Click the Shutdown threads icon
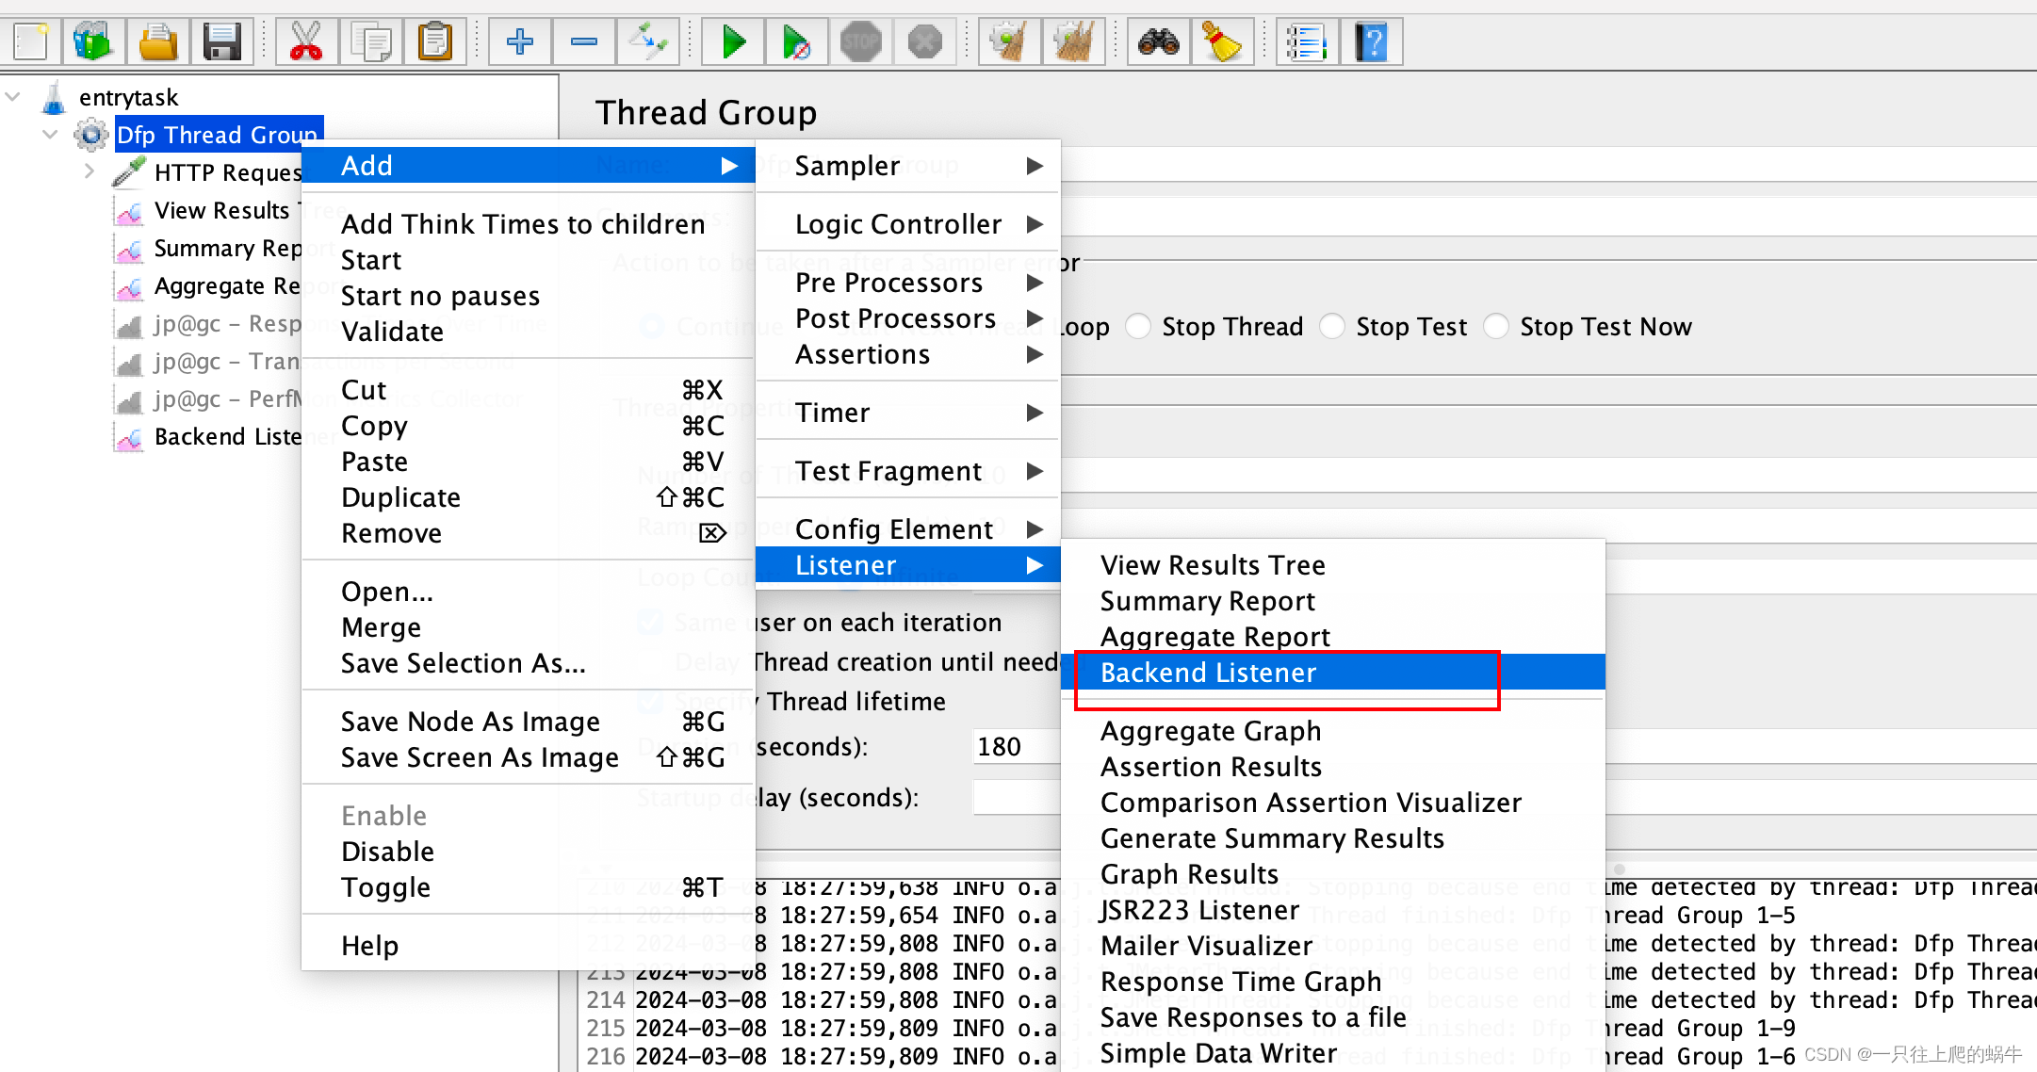This screenshot has width=2037, height=1072. (925, 41)
